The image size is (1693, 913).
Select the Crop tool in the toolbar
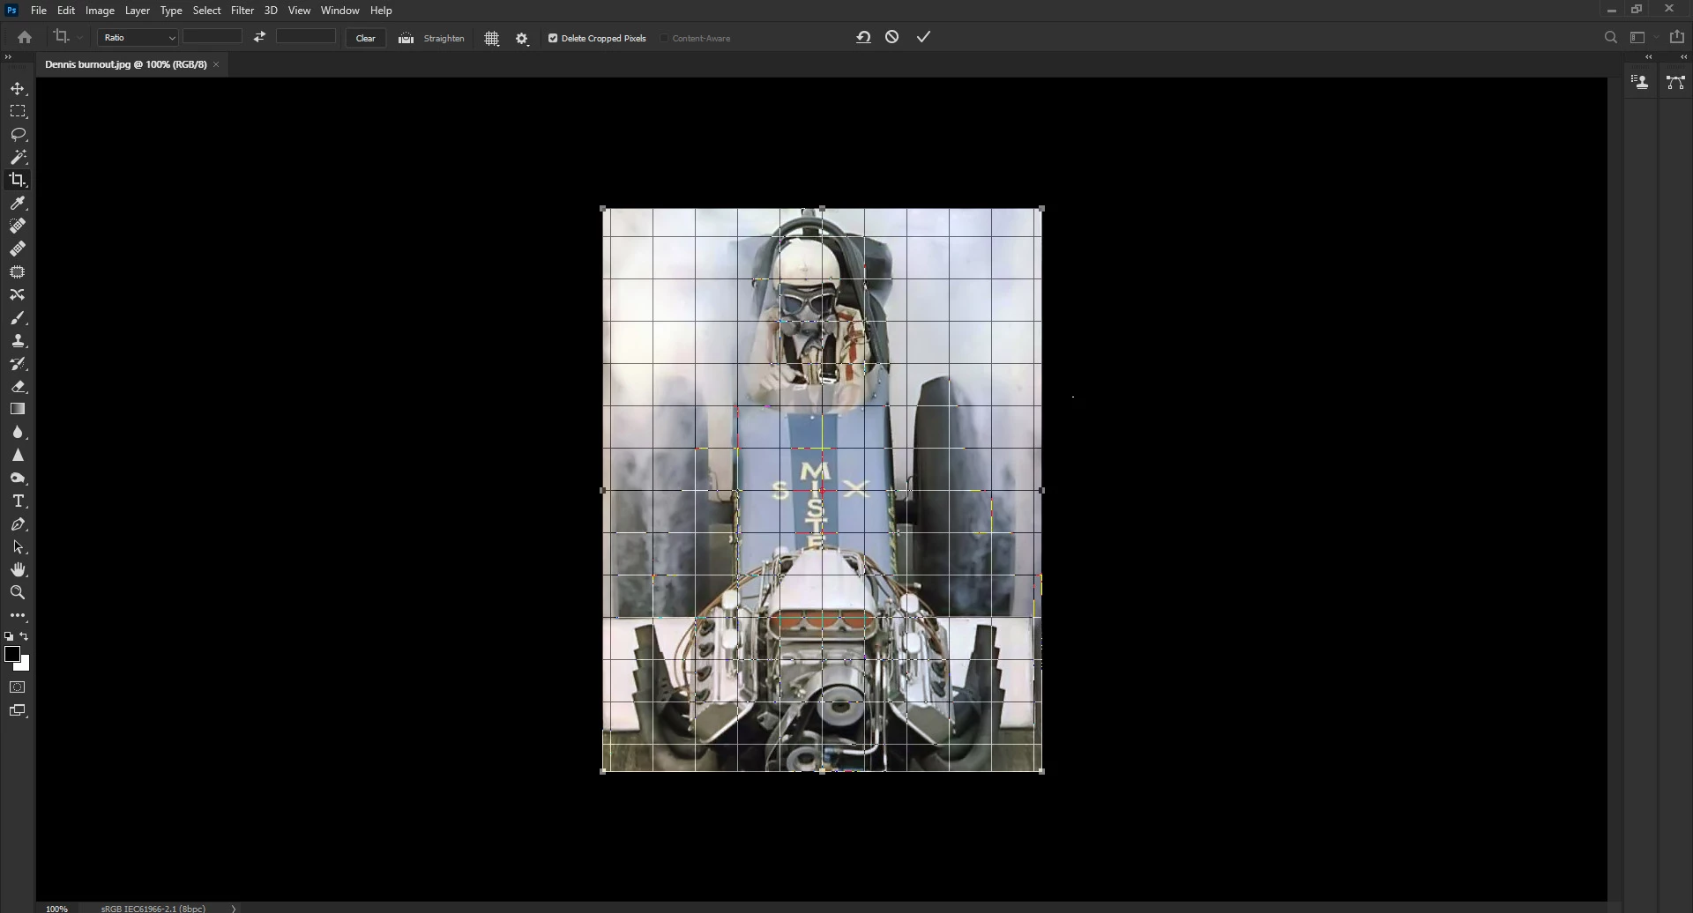[x=18, y=180]
